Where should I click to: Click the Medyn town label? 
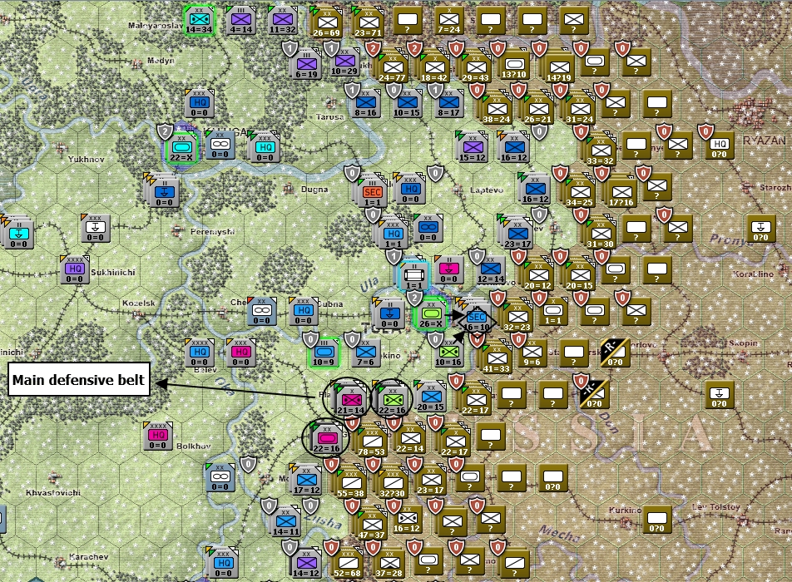coord(161,60)
